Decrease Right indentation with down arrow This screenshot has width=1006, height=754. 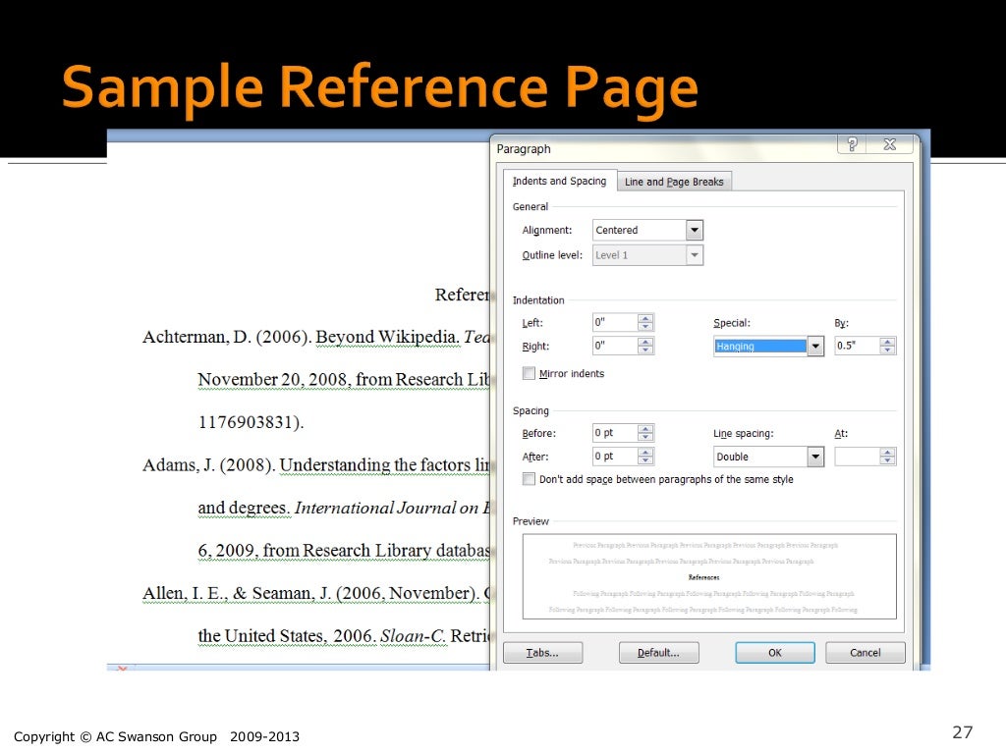point(645,350)
